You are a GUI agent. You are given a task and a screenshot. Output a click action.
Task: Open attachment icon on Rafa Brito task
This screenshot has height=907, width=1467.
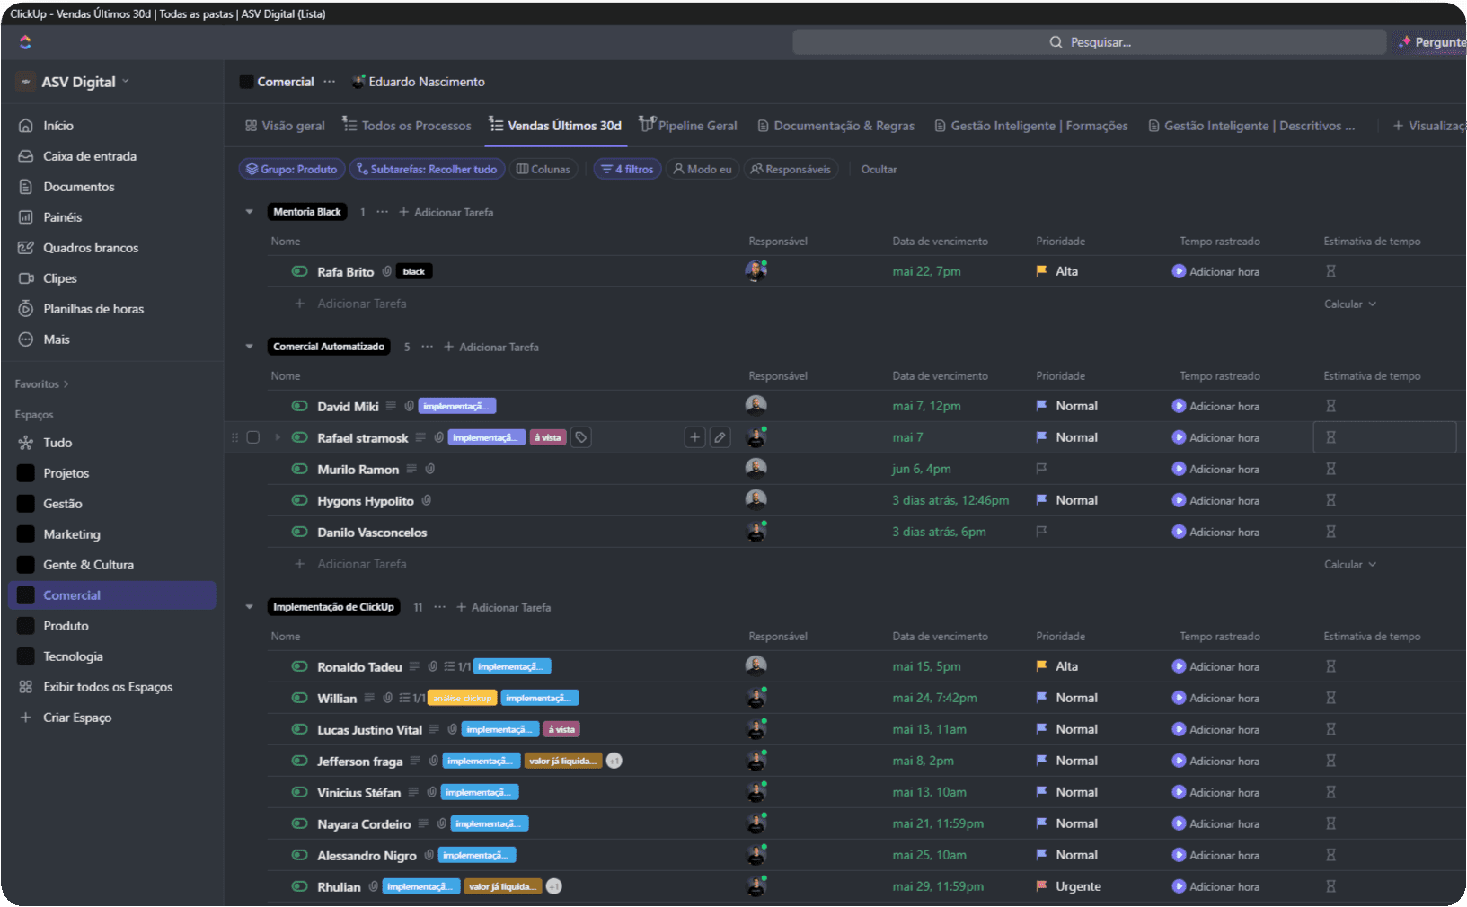point(386,271)
